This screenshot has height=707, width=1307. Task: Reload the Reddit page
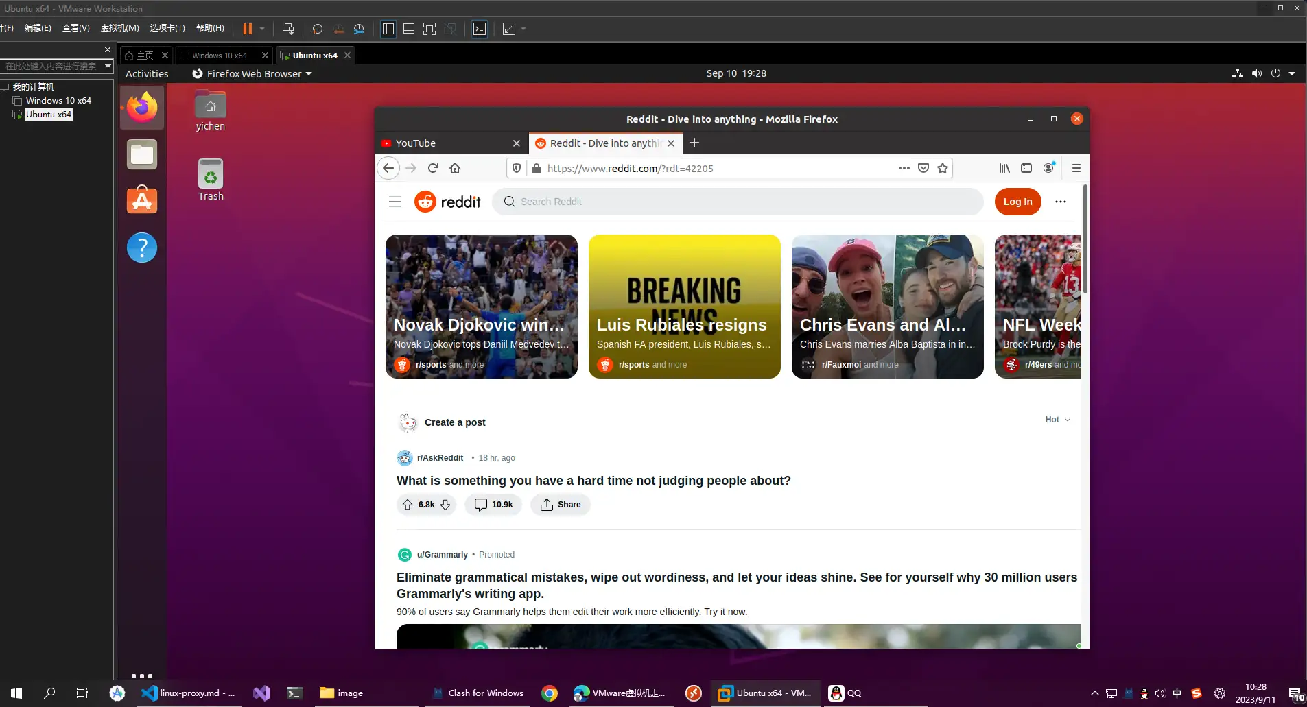(433, 168)
